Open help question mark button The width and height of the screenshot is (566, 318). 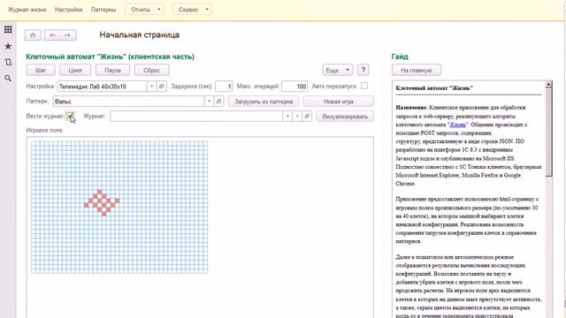pos(363,70)
